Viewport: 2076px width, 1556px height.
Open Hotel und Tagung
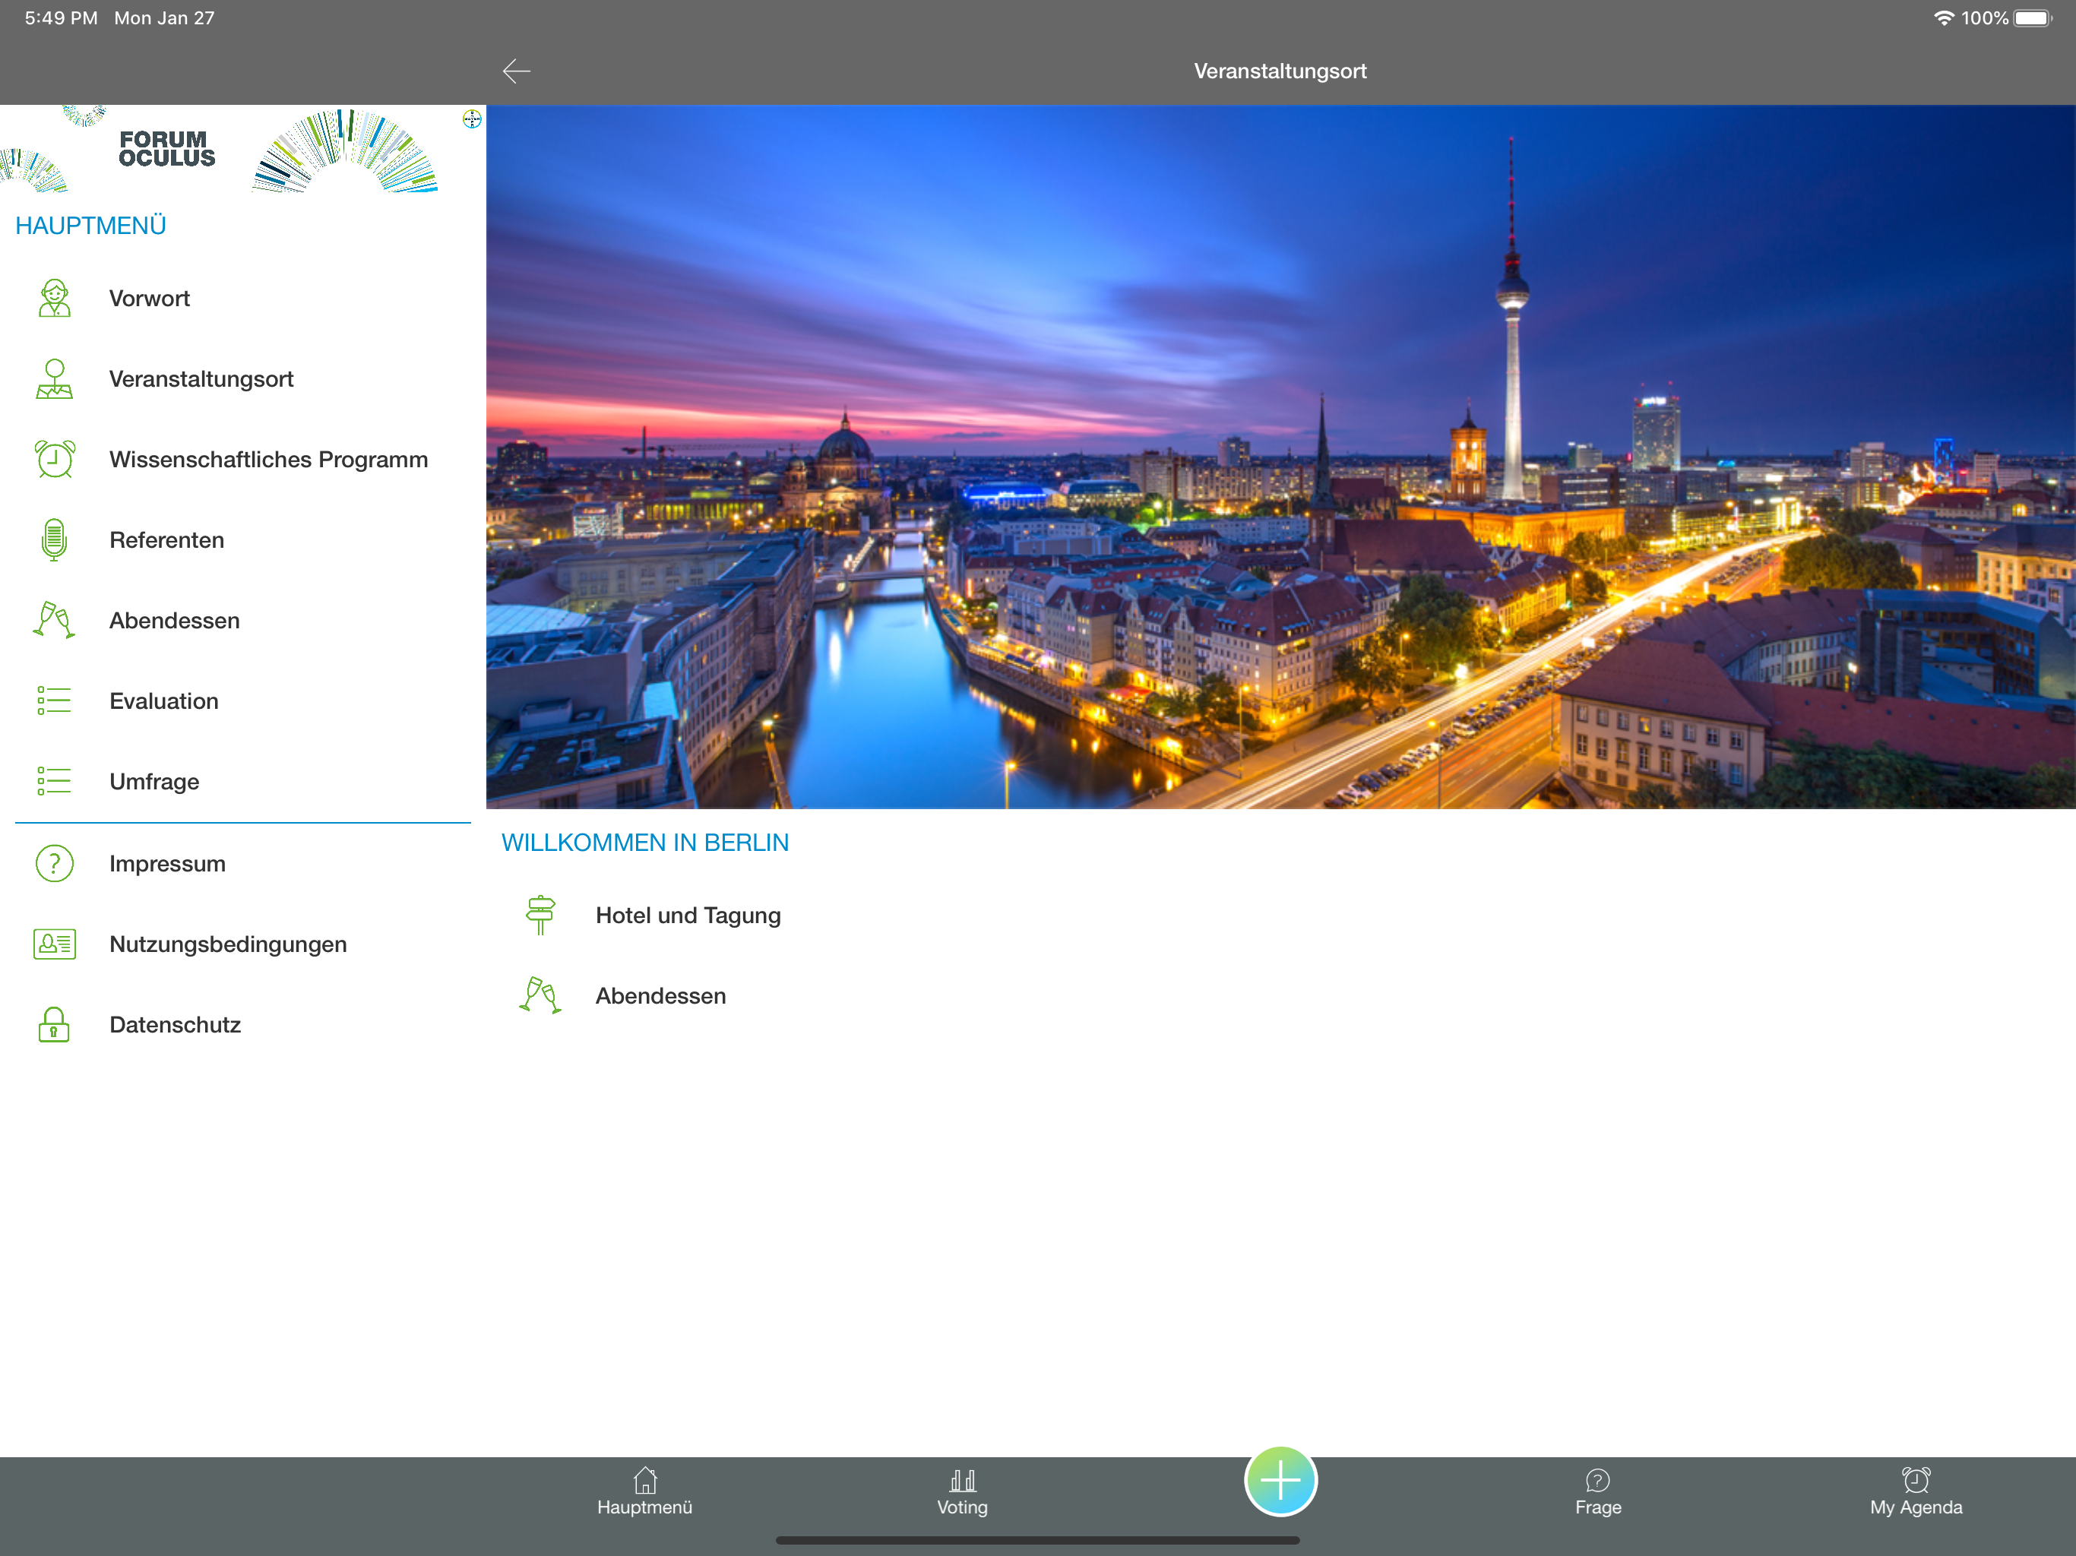[1280, 915]
